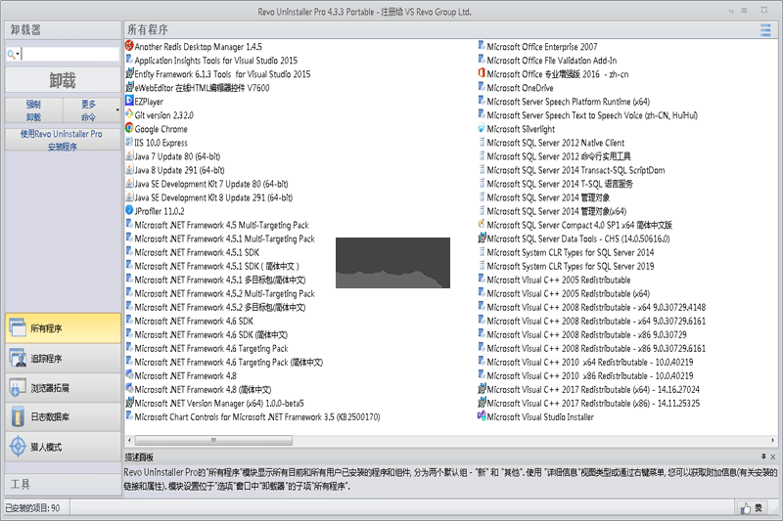Select Application Insights Tools for Visual Studio 2015

coord(215,60)
